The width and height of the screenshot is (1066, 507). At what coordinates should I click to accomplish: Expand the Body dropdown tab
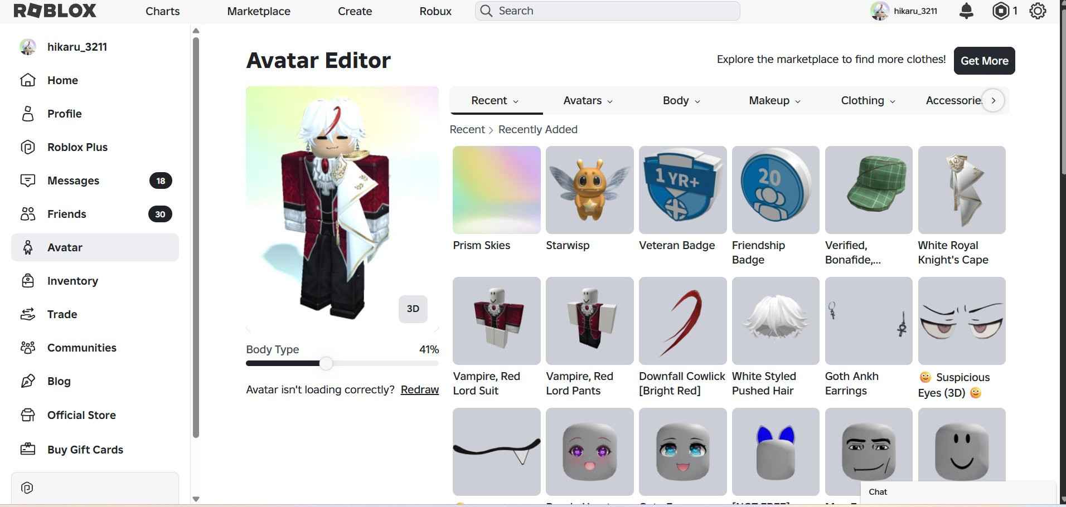681,100
